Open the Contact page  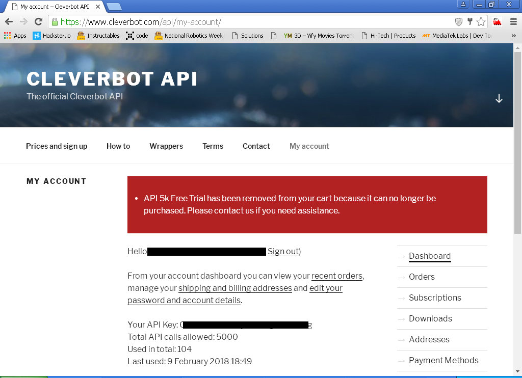256,146
